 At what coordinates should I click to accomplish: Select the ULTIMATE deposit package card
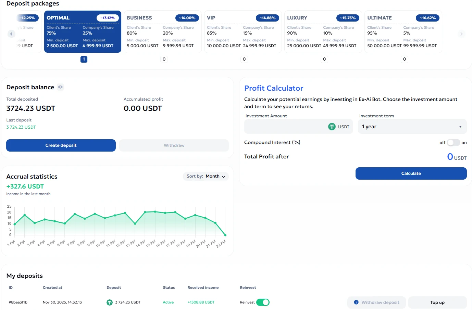pos(403,32)
